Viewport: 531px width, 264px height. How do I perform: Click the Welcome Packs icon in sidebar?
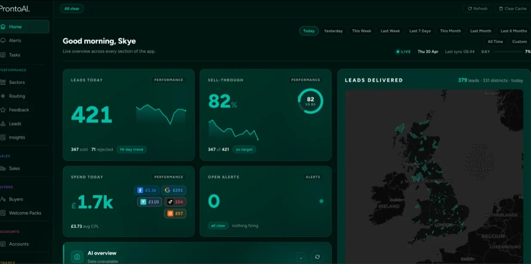[3, 213]
